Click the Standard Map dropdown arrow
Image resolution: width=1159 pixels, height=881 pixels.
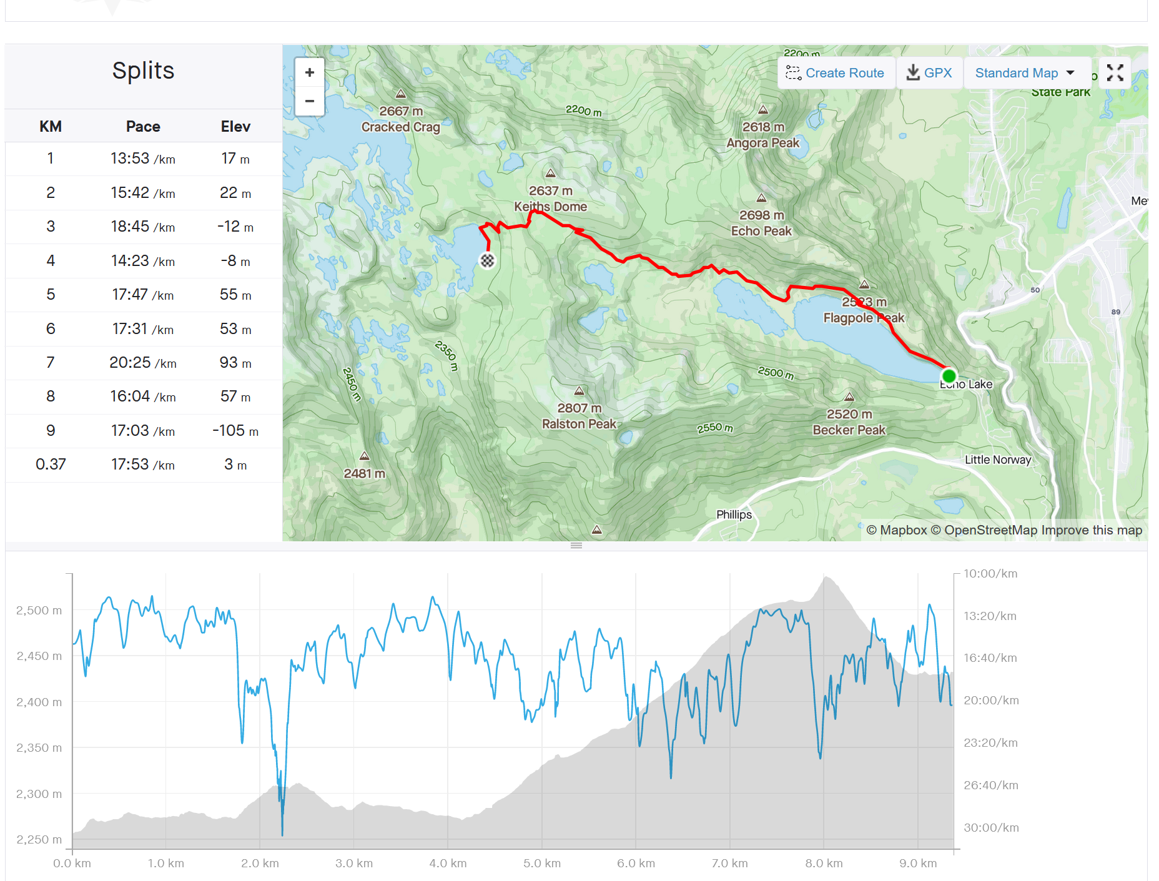point(1070,73)
